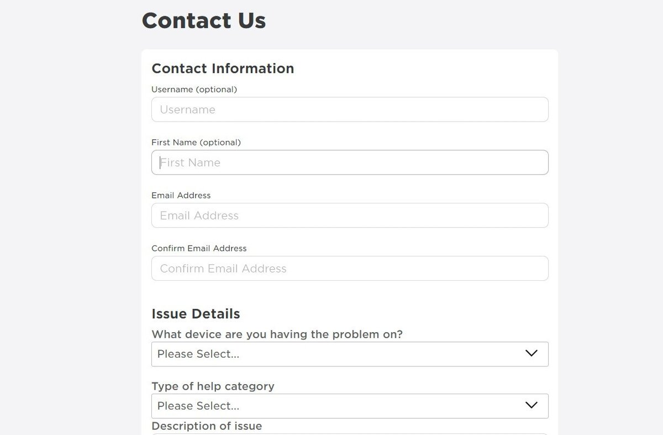663x435 pixels.
Task: Click the "Contact Information" section heading
Action: (223, 69)
